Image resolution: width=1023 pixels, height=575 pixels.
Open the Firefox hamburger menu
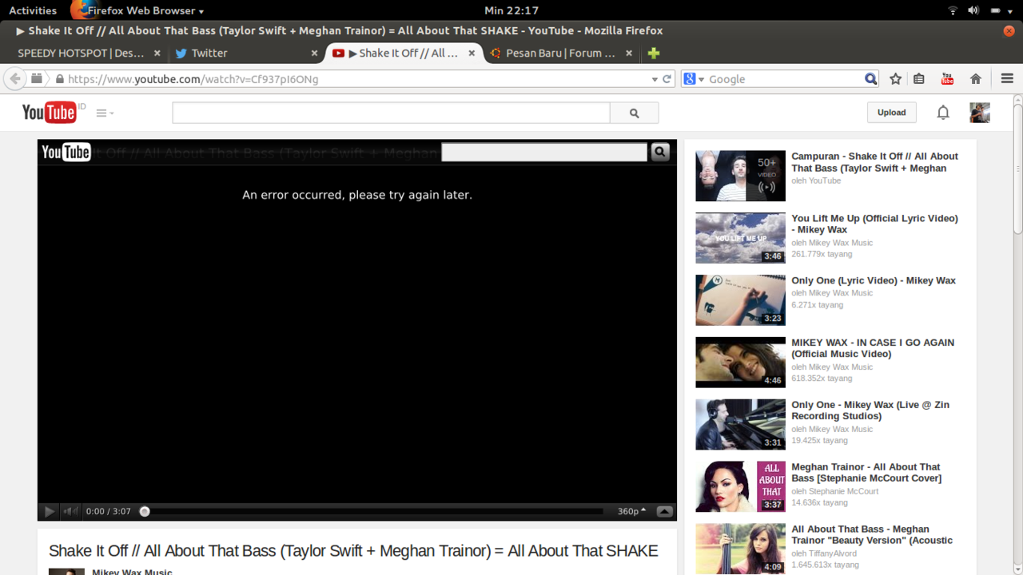pyautogui.click(x=1007, y=79)
